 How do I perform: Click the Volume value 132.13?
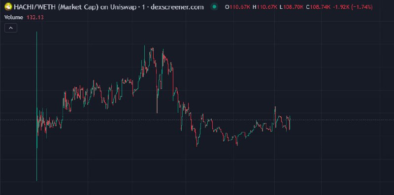(35, 17)
